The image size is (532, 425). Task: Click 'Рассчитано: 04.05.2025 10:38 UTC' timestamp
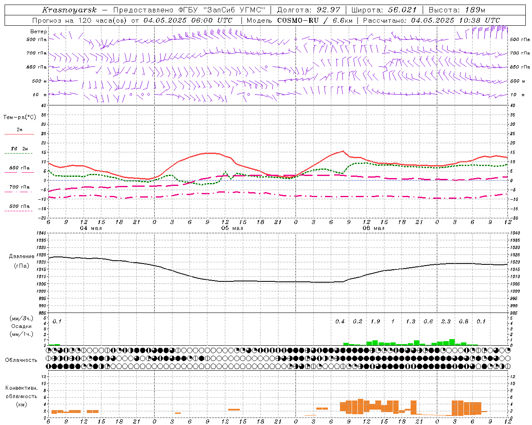point(431,20)
